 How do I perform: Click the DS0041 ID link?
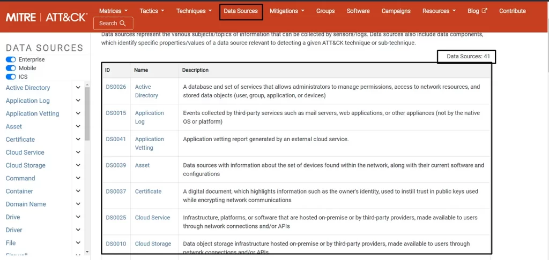(x=116, y=139)
